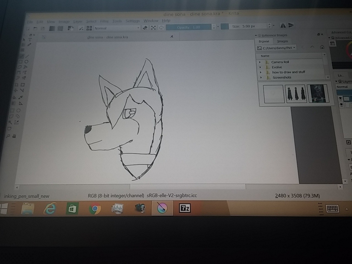Select the Zoom magnifier tool
Screen dimensions: 352x264
[8, 136]
